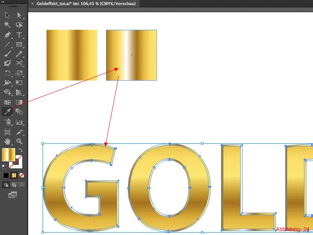This screenshot has width=313, height=235.
Task: Click the highlighted Eyedropper tool
Action: 7,112
